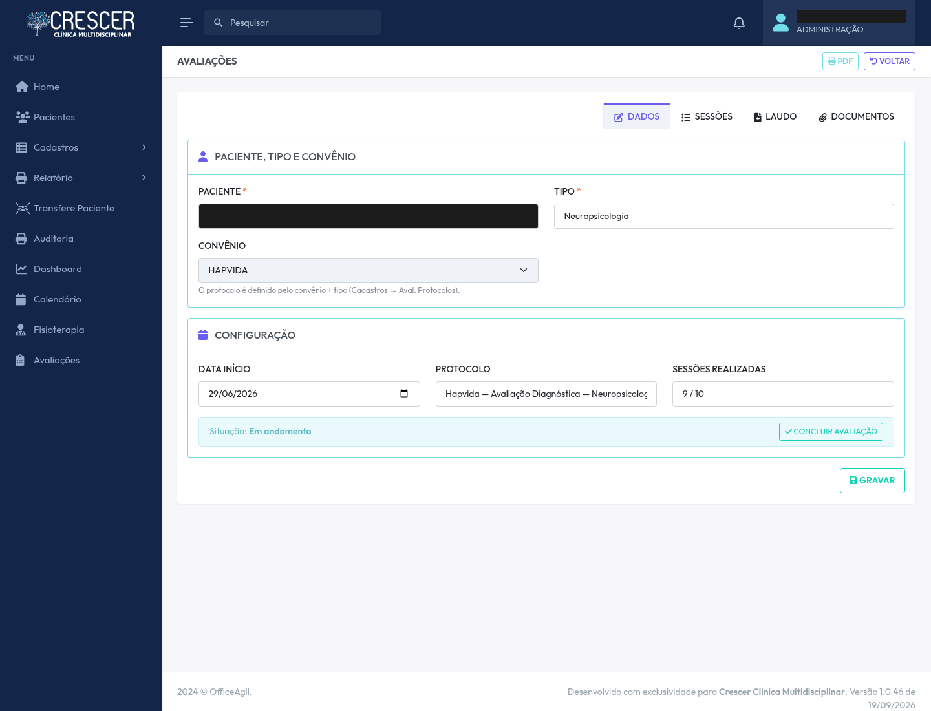Click the Relatório printer icon
The height and width of the screenshot is (711, 931).
click(x=21, y=178)
